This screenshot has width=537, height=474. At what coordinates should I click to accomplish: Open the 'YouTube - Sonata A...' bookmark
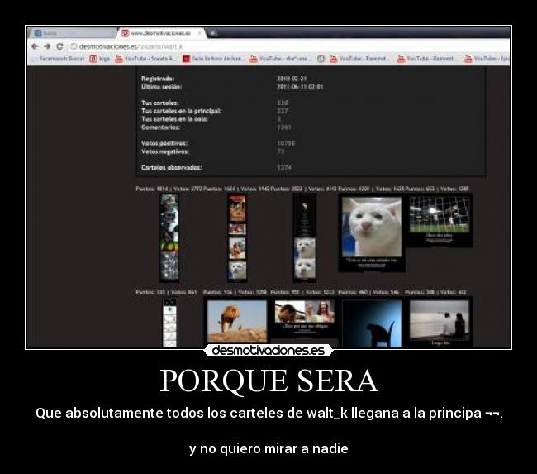point(145,59)
